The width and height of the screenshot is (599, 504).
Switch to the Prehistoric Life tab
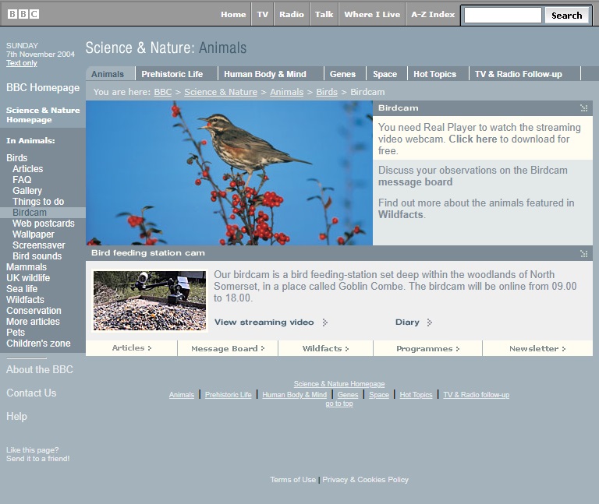point(172,74)
